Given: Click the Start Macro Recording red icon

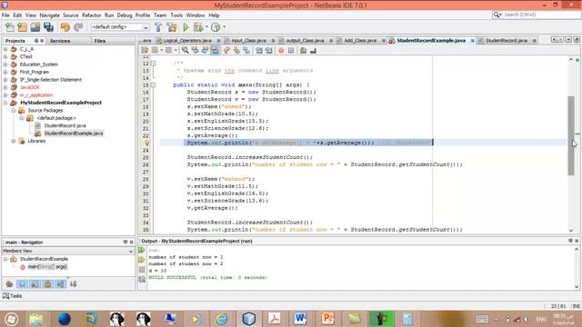Looking at the screenshot, I should tap(281, 51).
